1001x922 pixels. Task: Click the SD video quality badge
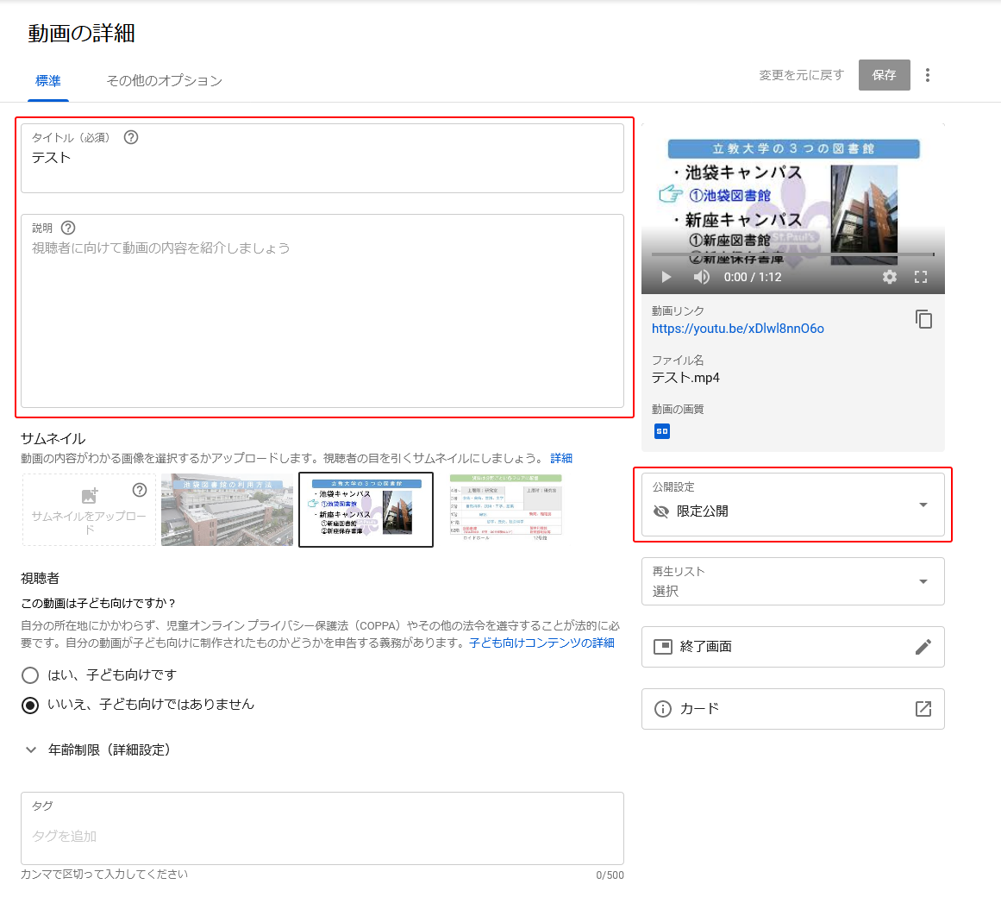pyautogui.click(x=662, y=431)
